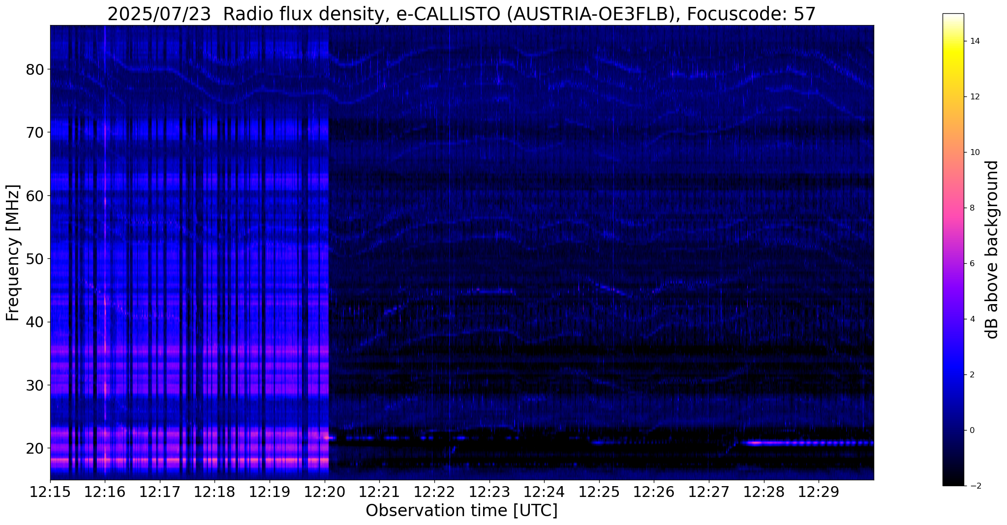Click the 20 MHz frequency tick label
The image size is (1007, 525).
[x=35, y=448]
